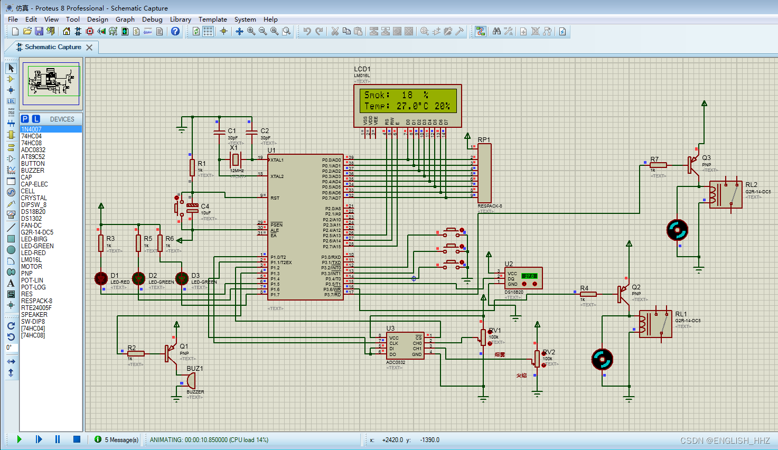Stop the simulation with the square button

(77, 439)
